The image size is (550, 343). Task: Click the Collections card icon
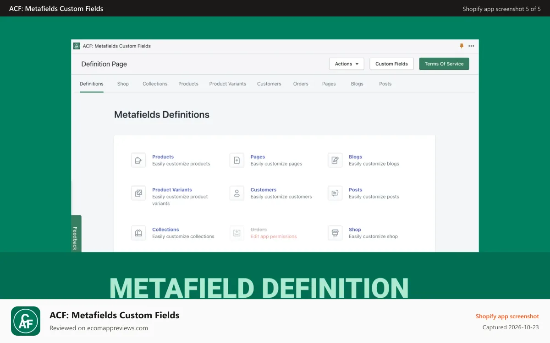tap(138, 233)
